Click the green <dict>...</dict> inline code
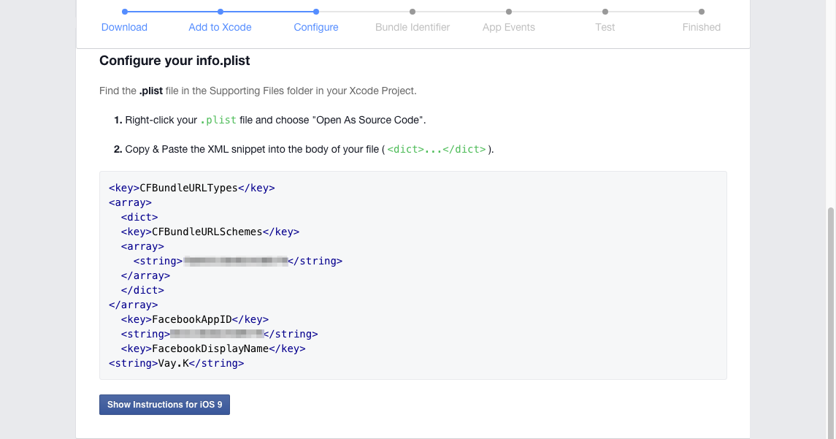 [437, 149]
